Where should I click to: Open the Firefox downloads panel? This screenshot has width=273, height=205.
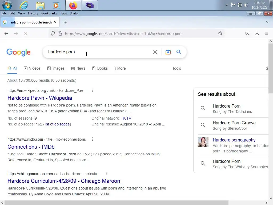[257, 33]
